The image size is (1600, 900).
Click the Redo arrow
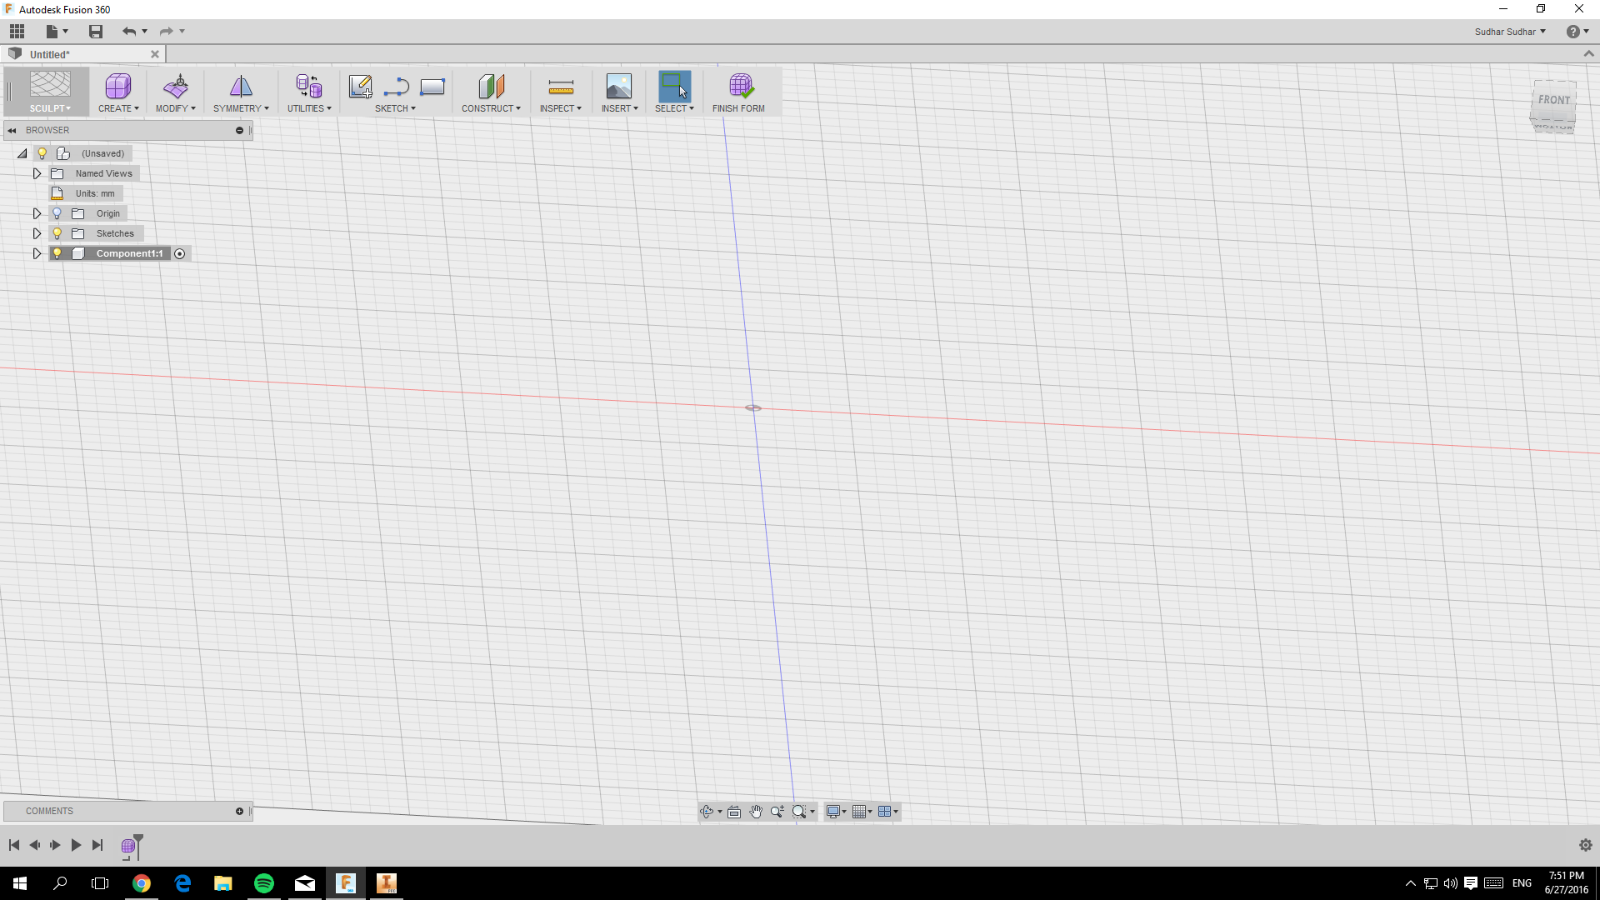point(166,32)
